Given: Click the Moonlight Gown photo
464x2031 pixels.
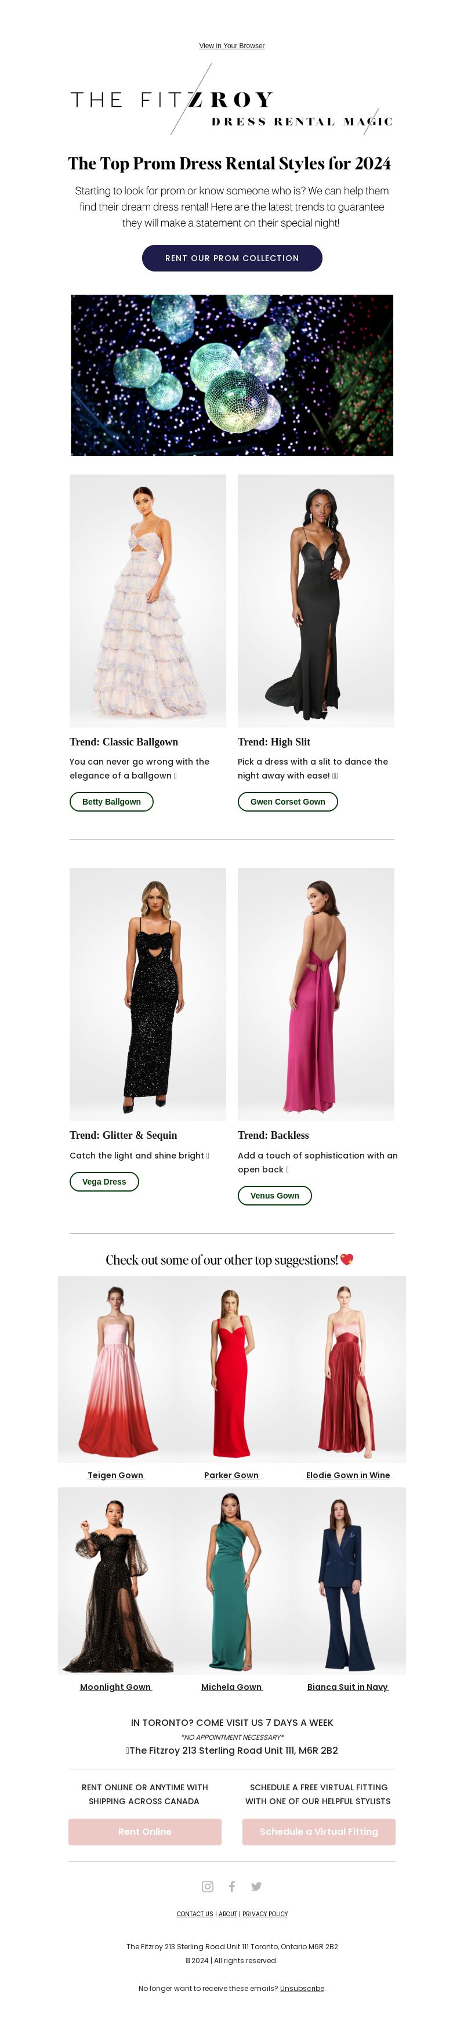Looking at the screenshot, I should (116, 1580).
